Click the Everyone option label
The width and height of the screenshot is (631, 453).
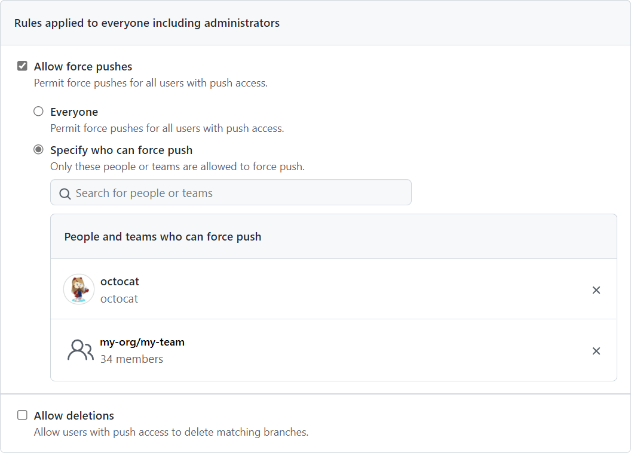click(x=74, y=112)
